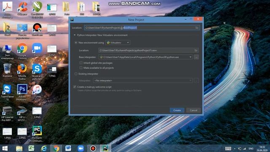Switch to PyCharm in taskbar
This screenshot has height=152, width=270.
click(x=105, y=148)
